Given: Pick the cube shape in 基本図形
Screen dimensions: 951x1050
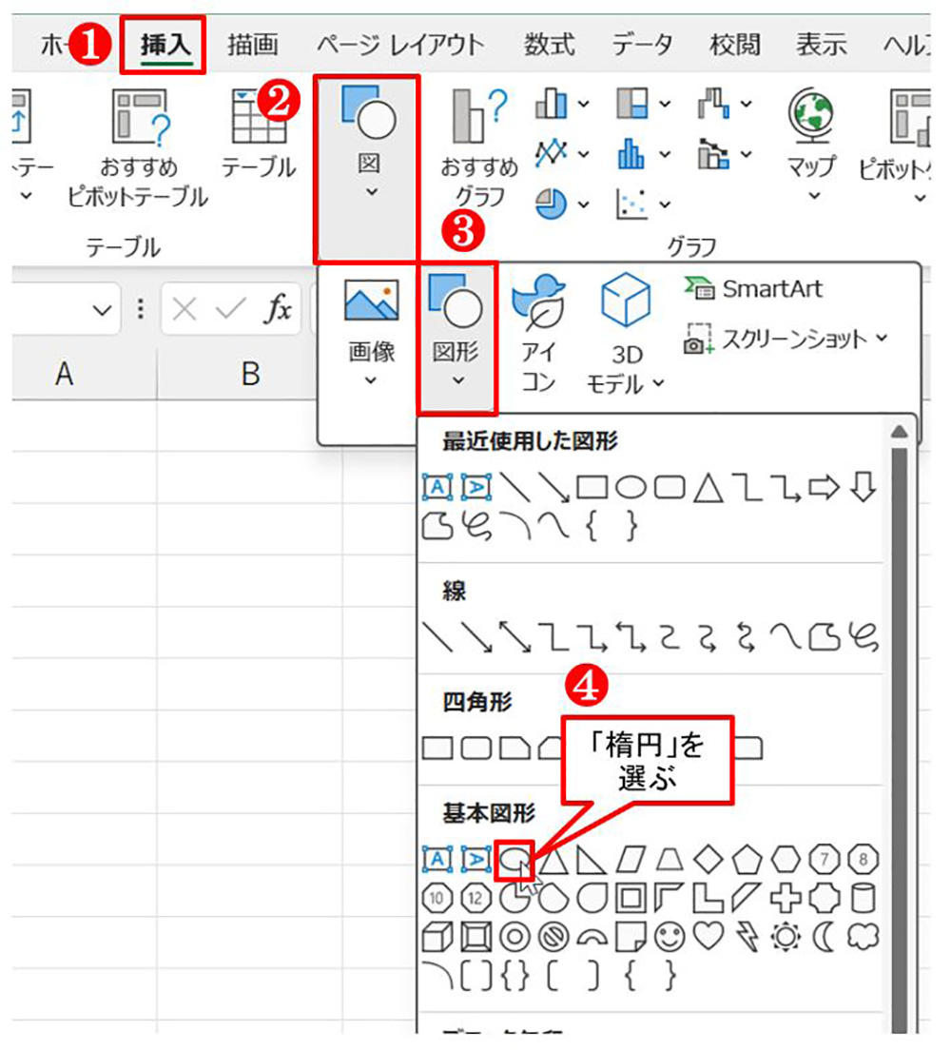Looking at the screenshot, I should (x=436, y=936).
